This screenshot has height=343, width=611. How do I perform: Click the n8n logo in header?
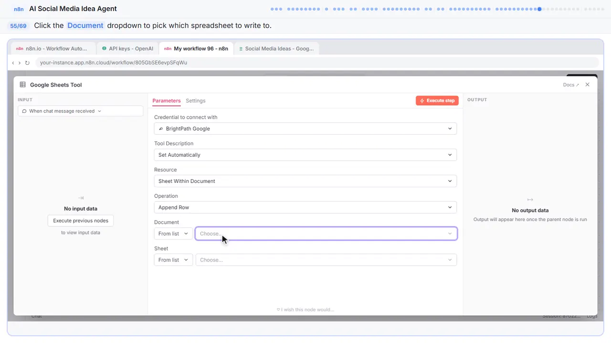coord(19,9)
